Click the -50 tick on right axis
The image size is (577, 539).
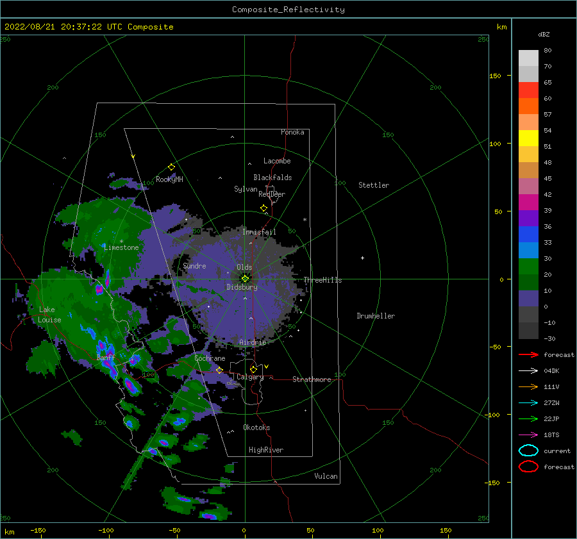[496, 347]
